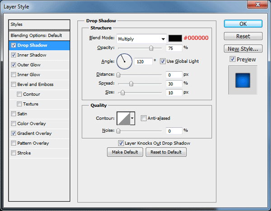The width and height of the screenshot is (271, 211).
Task: Open the Blend Mode Multiply dropdown
Action: 141,39
